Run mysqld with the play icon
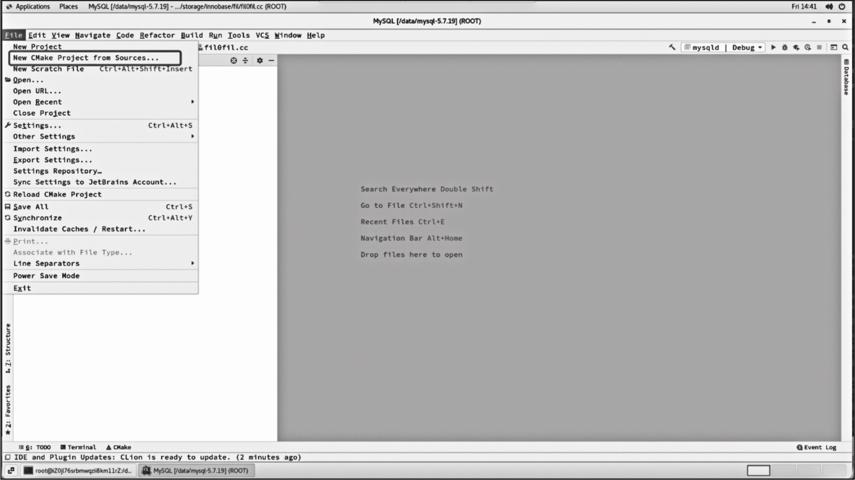 coord(773,47)
